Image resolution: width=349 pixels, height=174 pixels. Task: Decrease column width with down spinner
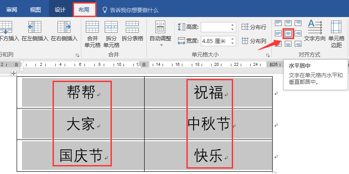pyautogui.click(x=233, y=43)
